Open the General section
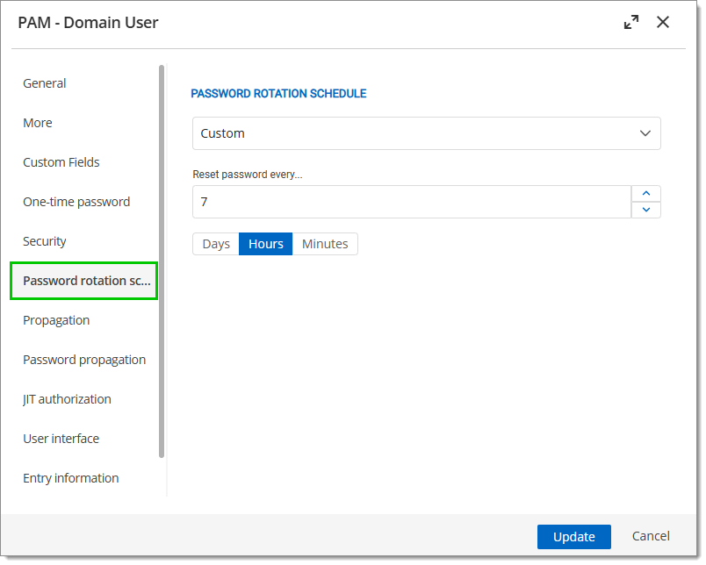Image resolution: width=706 pixels, height=565 pixels. 45,83
